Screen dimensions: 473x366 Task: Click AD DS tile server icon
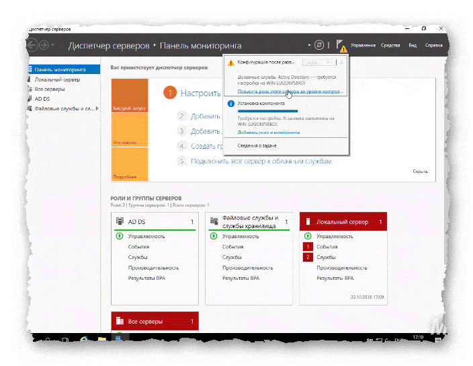(120, 221)
